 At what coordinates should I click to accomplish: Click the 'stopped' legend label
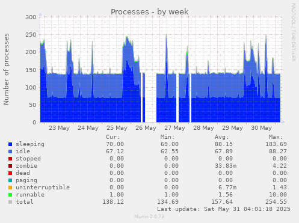28,159
